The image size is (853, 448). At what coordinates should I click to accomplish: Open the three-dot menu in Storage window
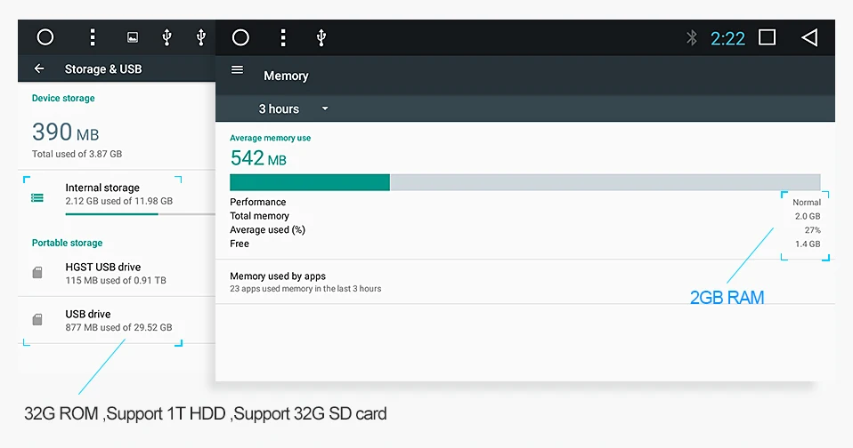93,37
